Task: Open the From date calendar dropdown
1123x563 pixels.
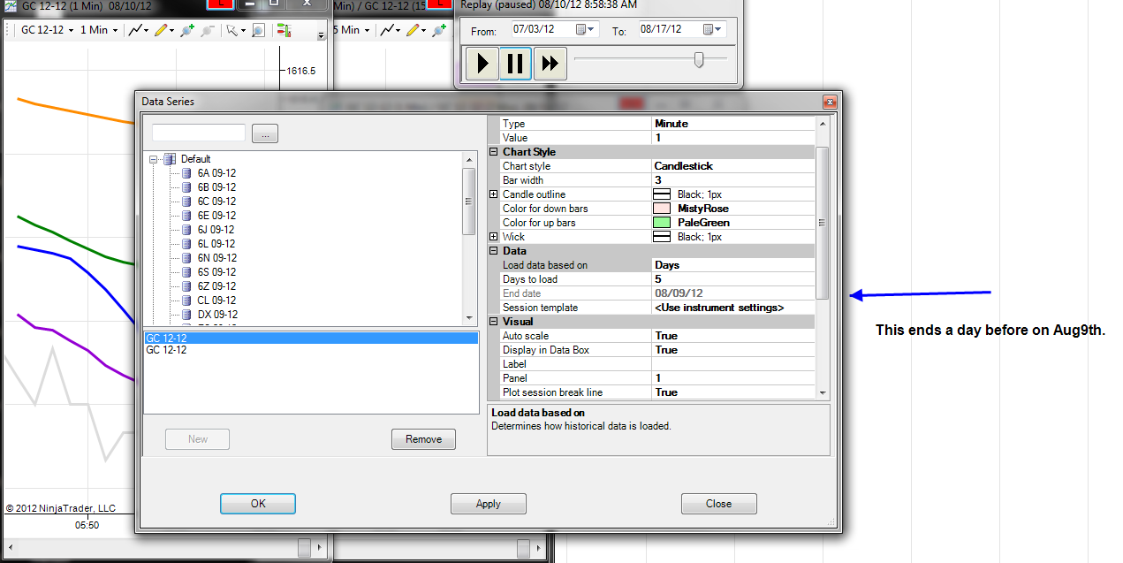Action: (587, 29)
